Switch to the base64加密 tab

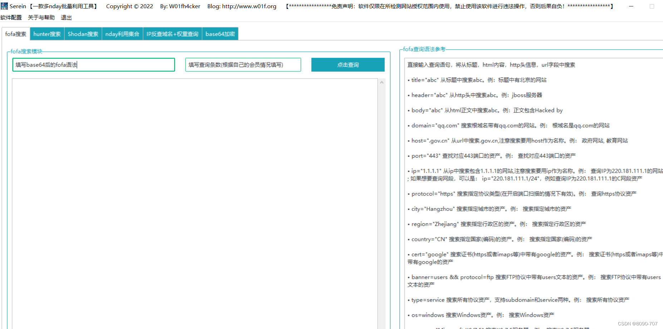pos(220,34)
